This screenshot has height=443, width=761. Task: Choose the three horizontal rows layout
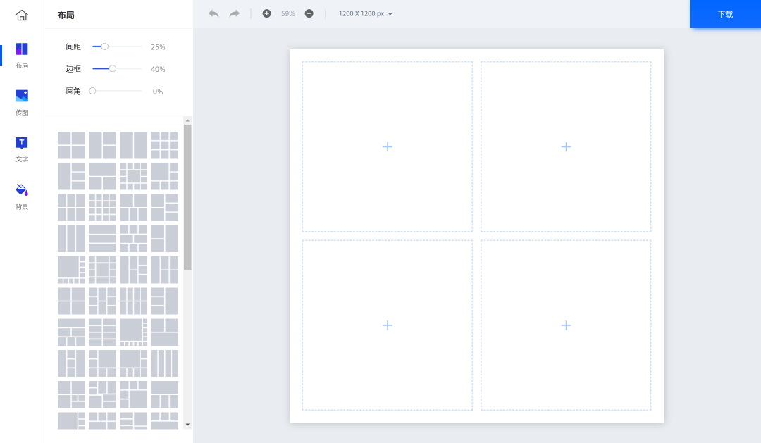(102, 238)
